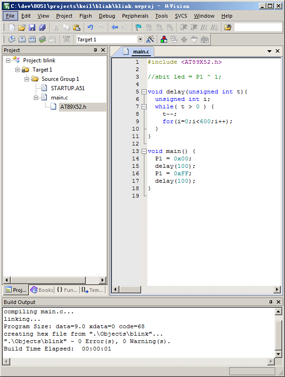Collapse the main.c node in the project tree
The image size is (285, 377).
(36, 98)
